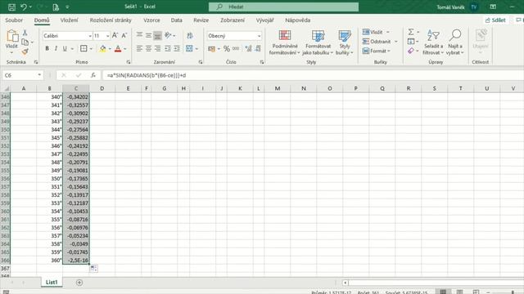Switch to the Zobrazení tab
Screen dimensions: 524x294
point(233,20)
